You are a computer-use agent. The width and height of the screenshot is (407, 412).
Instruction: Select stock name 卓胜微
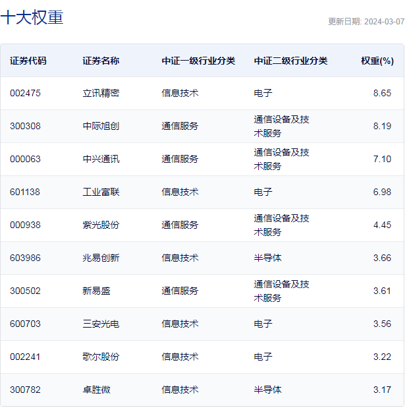click(96, 390)
